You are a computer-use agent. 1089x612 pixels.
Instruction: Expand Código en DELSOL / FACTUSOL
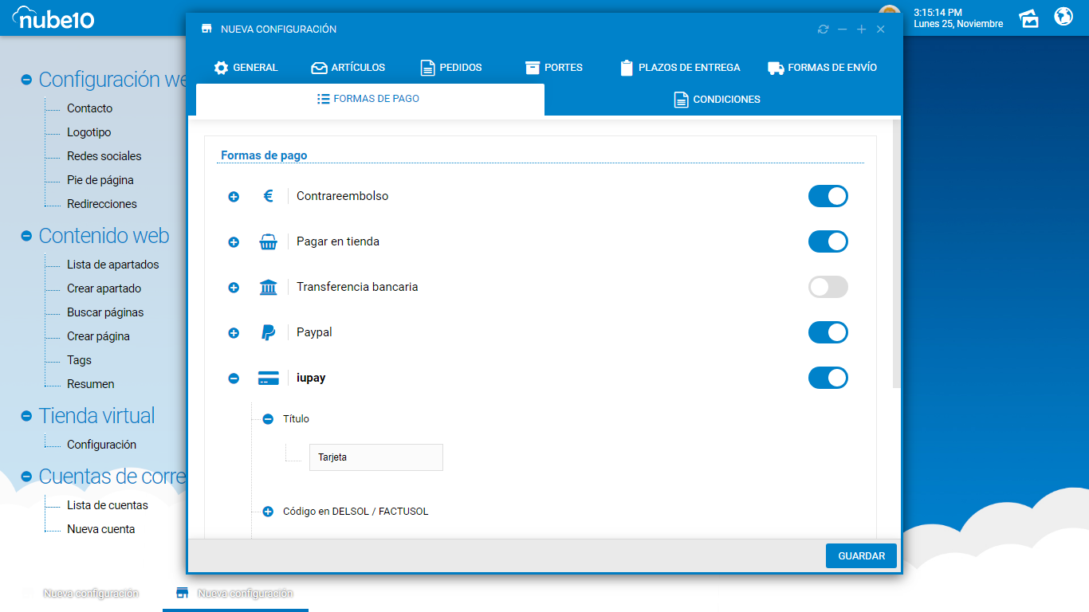click(268, 512)
